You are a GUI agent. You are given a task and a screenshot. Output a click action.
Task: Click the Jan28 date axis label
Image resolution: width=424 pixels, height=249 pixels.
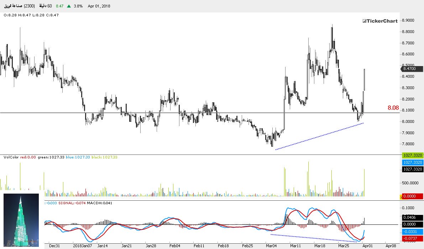[151, 246]
